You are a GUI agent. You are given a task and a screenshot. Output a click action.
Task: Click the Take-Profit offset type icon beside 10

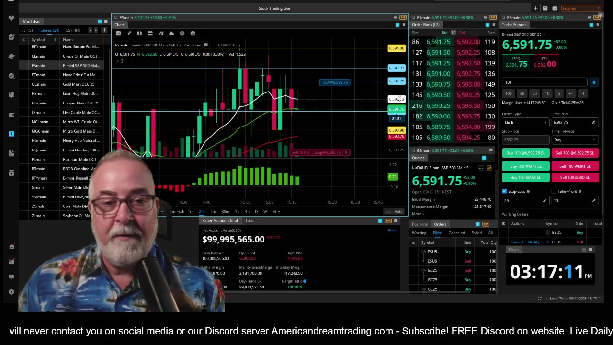[x=594, y=201]
